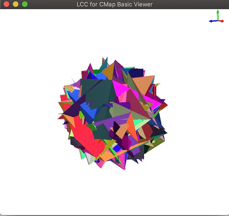229x216 pixels.
Task: Select the navy blue face near the model's top
Action: tap(136, 73)
